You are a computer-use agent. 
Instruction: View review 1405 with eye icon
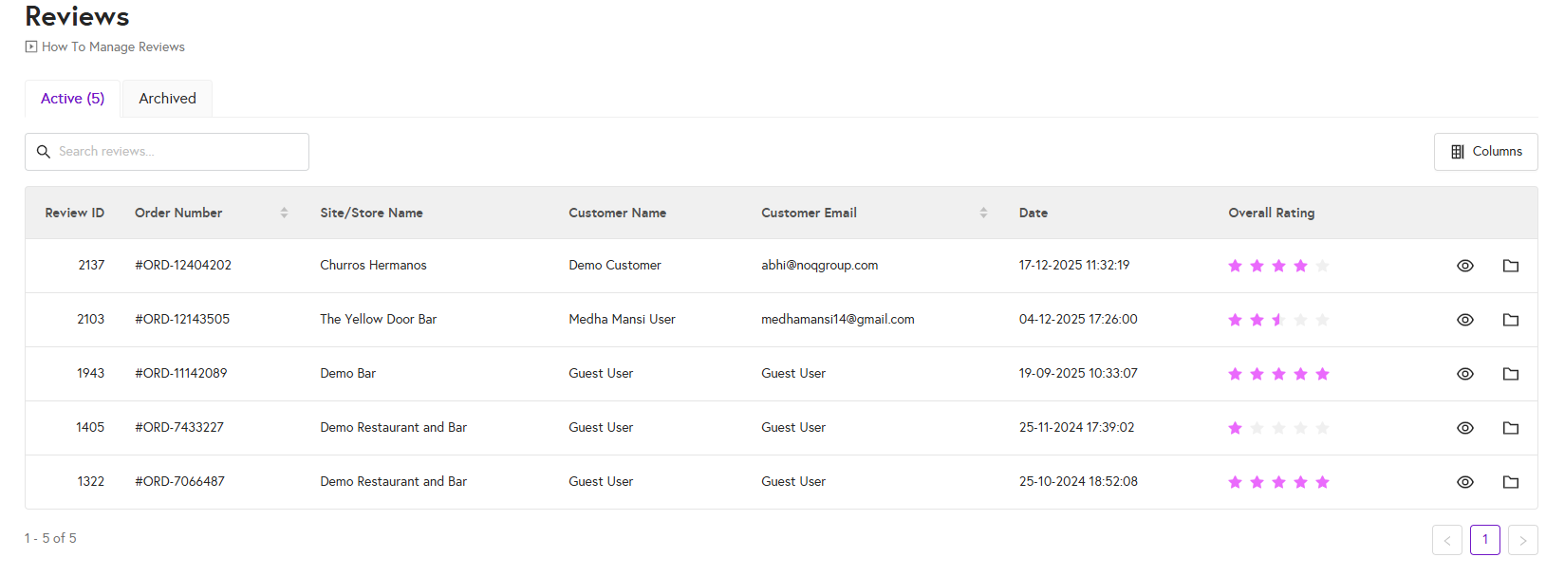click(x=1464, y=428)
